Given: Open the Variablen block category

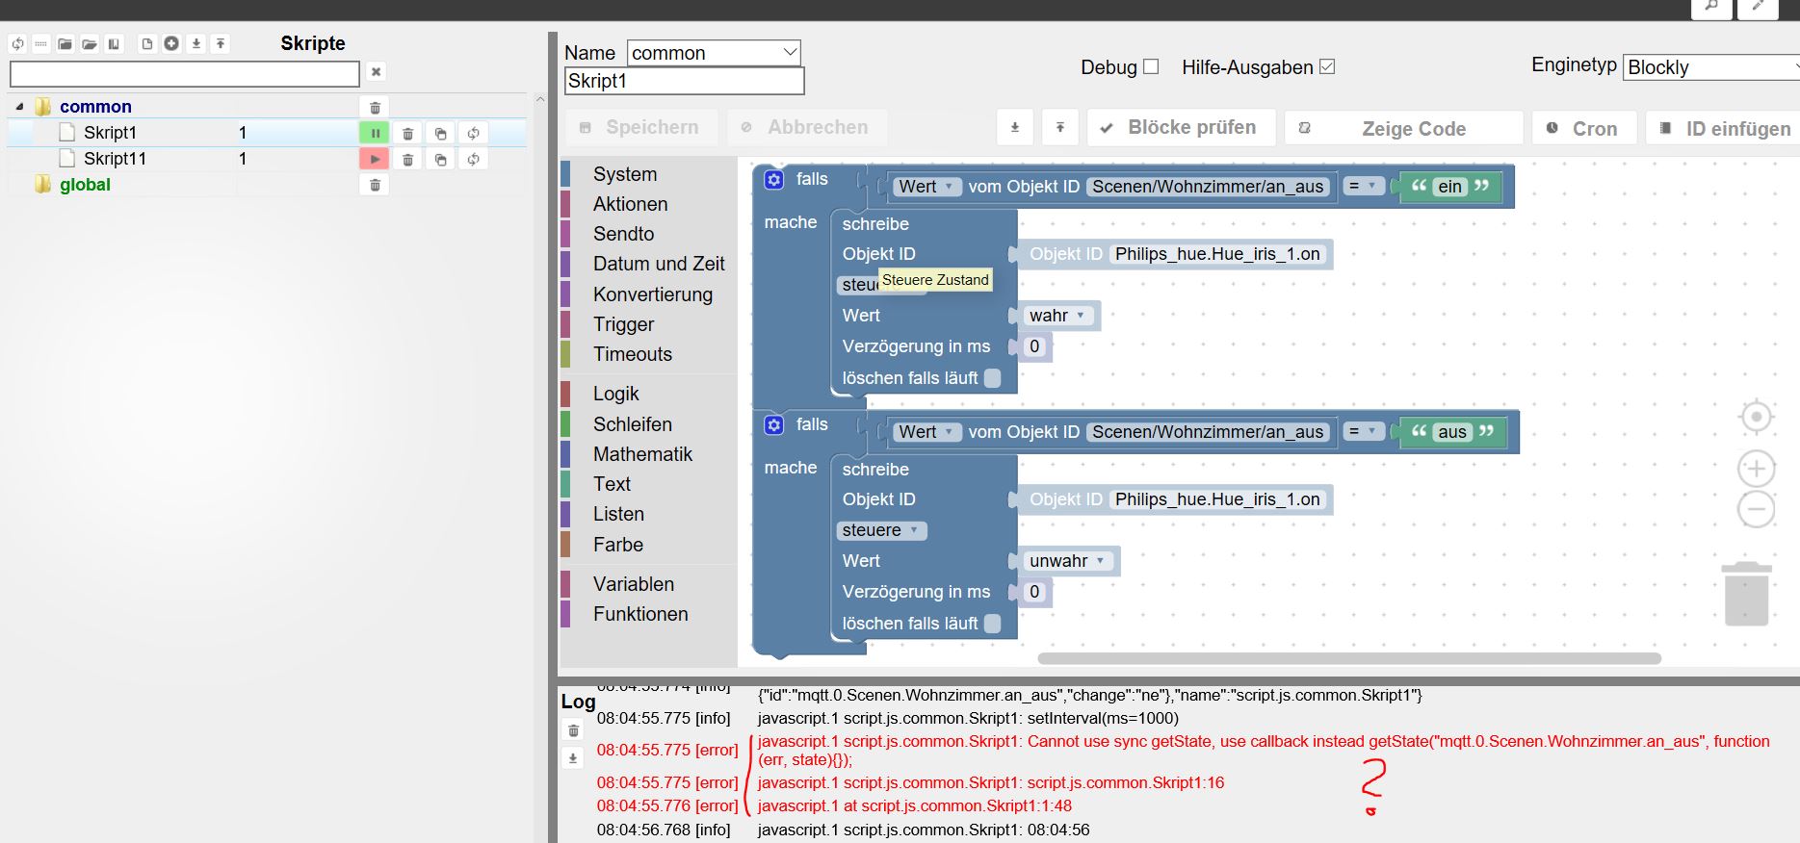Looking at the screenshot, I should (634, 584).
